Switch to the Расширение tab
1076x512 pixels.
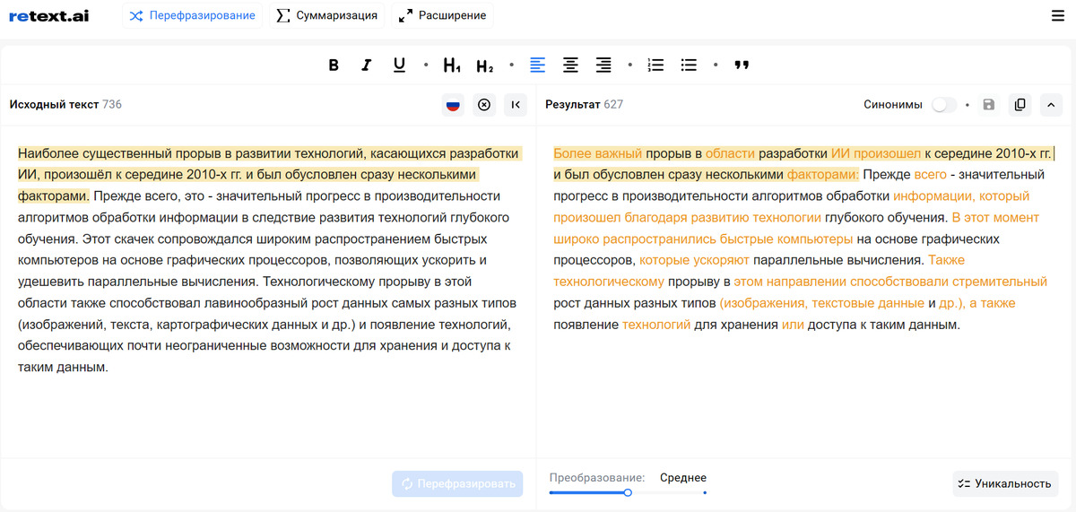click(443, 16)
